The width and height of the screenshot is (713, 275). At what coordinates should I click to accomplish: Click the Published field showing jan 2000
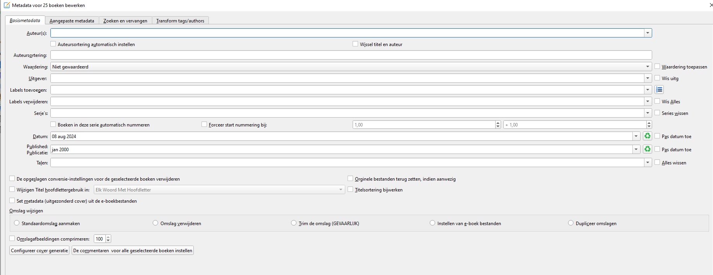click(x=341, y=149)
